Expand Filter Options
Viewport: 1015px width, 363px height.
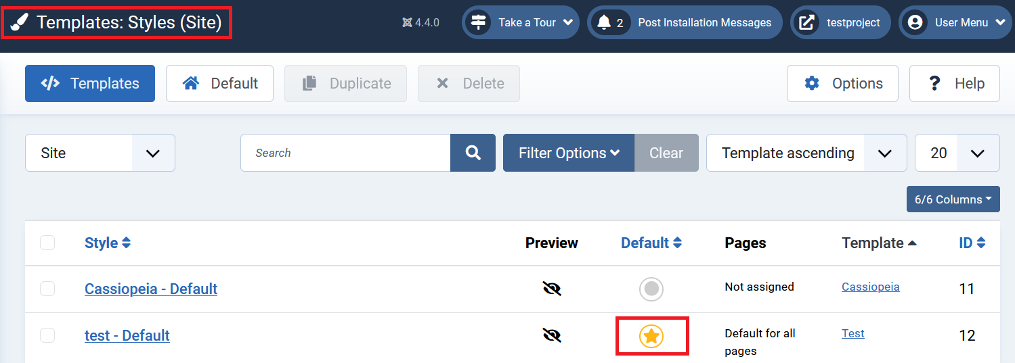(569, 153)
